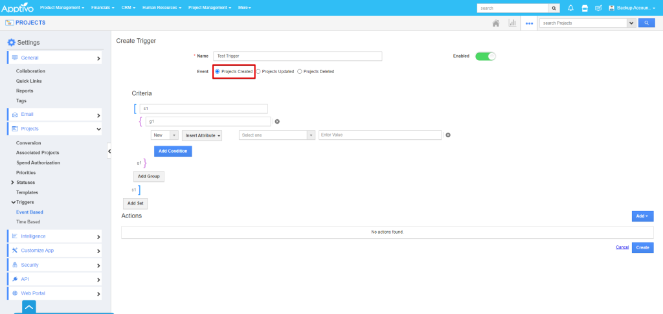Click the trigger Name input field

click(298, 56)
